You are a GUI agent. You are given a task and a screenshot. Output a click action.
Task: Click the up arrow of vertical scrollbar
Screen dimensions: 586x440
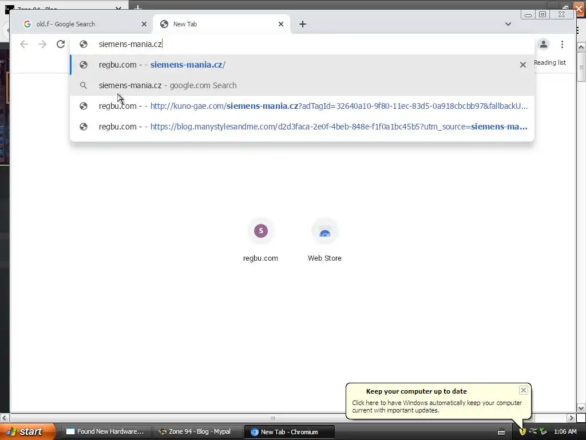[581, 48]
